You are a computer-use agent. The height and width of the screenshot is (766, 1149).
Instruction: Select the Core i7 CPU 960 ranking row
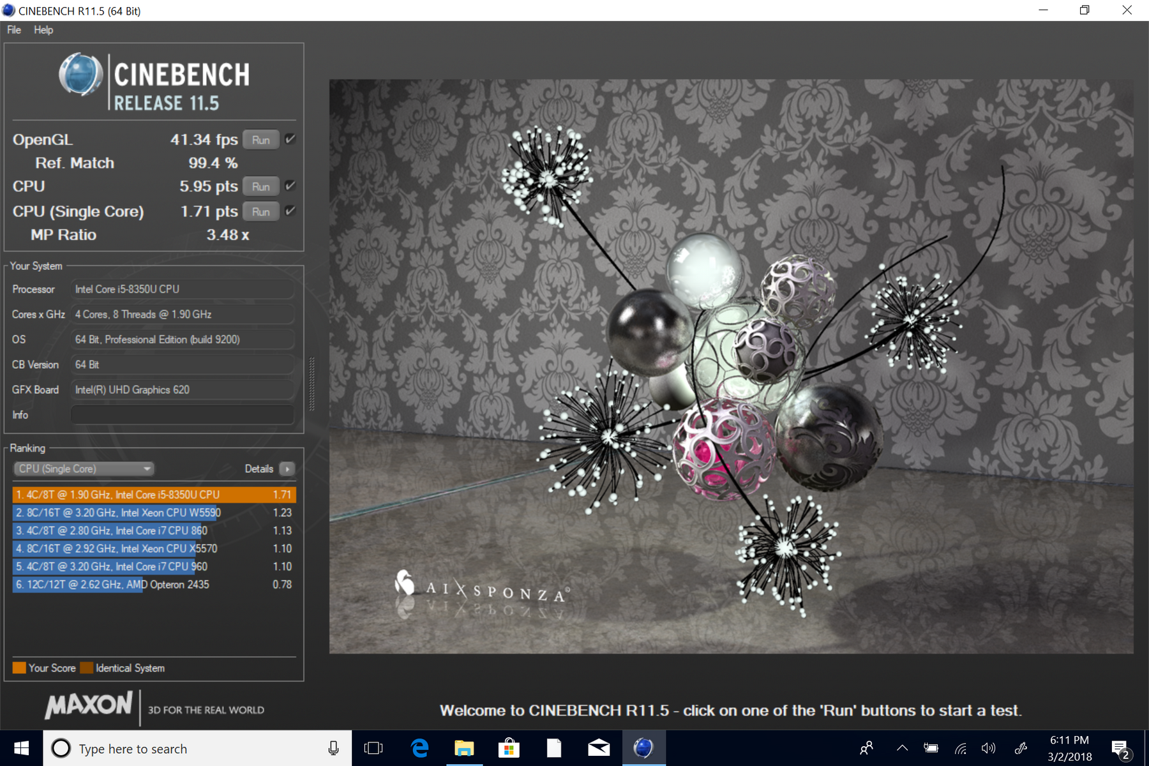154,566
